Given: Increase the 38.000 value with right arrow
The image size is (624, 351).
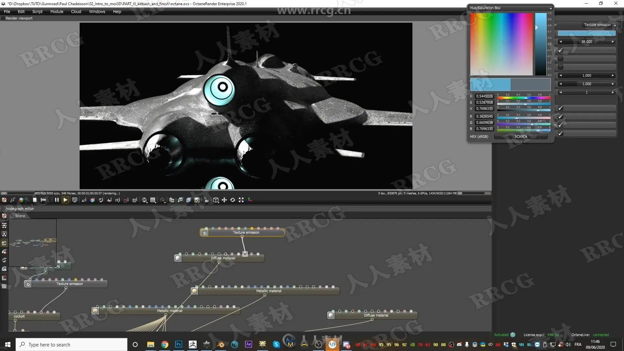Looking at the screenshot, I should 613,42.
